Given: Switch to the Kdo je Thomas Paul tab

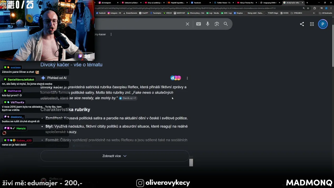Looking at the screenshot, I should pos(247,3).
